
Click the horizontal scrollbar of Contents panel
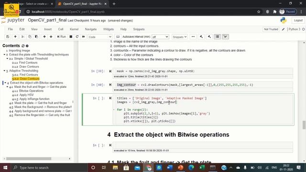click(29, 159)
